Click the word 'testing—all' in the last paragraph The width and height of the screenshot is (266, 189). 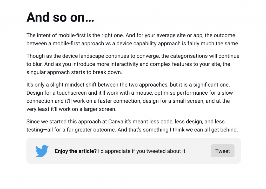(x=40, y=130)
